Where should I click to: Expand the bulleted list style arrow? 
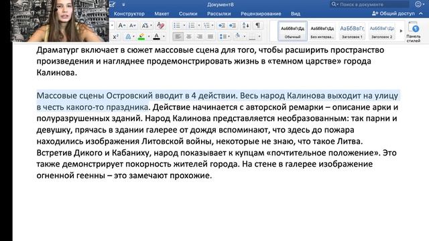pyautogui.click(x=184, y=25)
